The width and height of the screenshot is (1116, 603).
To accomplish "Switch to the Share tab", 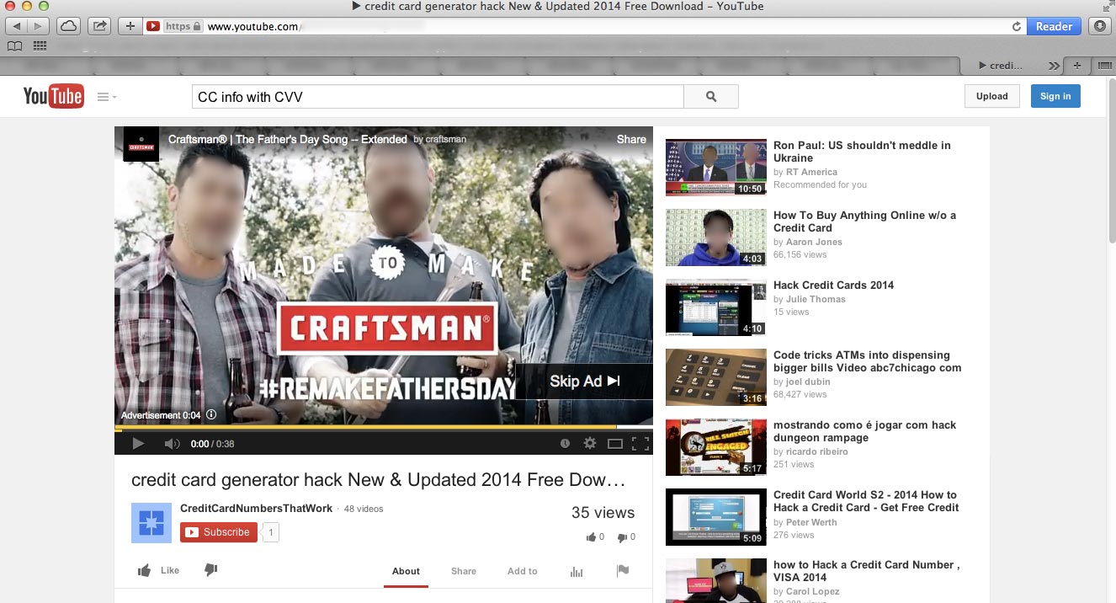I will click(463, 571).
